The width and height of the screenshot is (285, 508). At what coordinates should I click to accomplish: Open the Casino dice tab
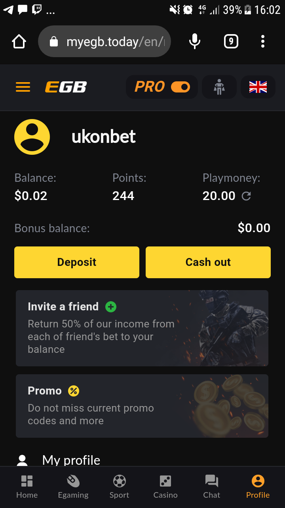click(165, 487)
